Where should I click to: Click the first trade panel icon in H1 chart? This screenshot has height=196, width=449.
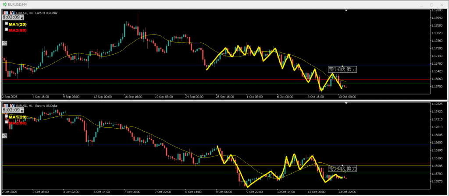[x=5, y=105]
